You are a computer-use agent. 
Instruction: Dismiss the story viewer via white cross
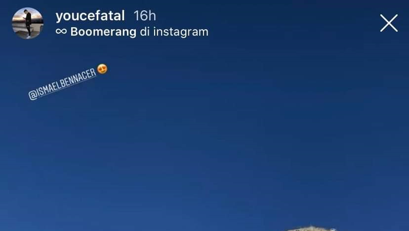click(389, 23)
